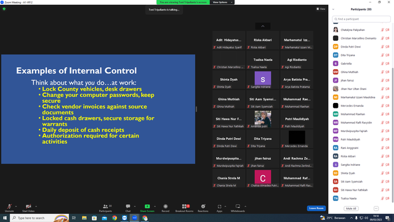Click the Leave Room button
The height and width of the screenshot is (222, 394).
coord(316,208)
